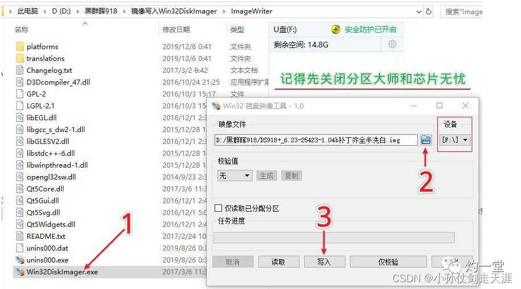
Task: Click the Win32DiskImager.exe application icon
Action: tap(20, 272)
